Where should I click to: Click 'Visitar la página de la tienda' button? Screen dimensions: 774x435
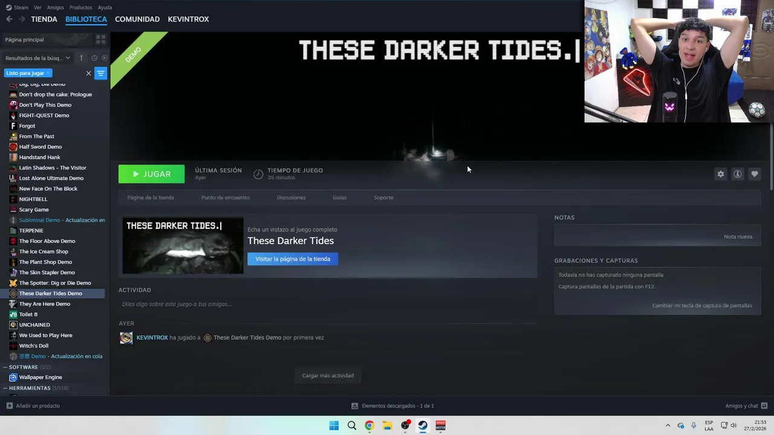(293, 259)
